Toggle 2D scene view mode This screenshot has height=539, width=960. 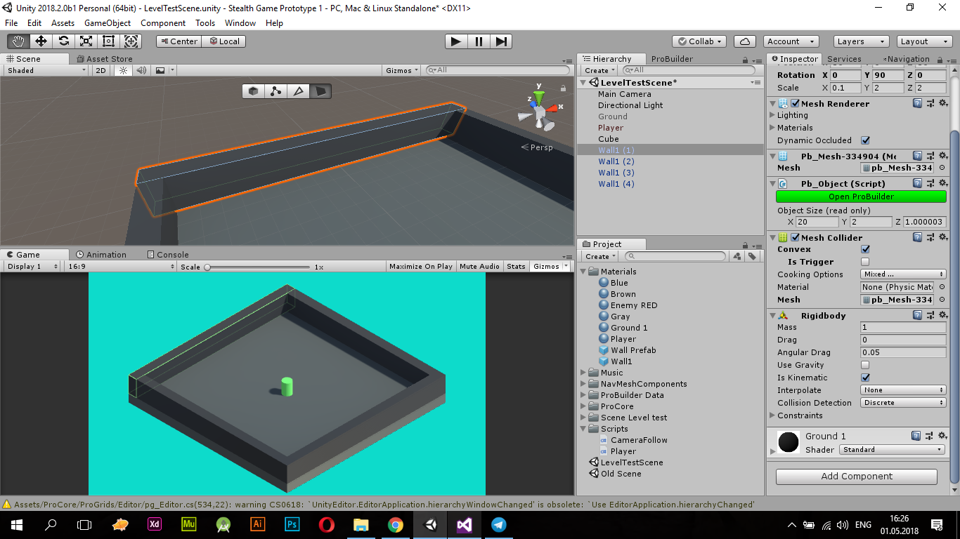pyautogui.click(x=101, y=70)
